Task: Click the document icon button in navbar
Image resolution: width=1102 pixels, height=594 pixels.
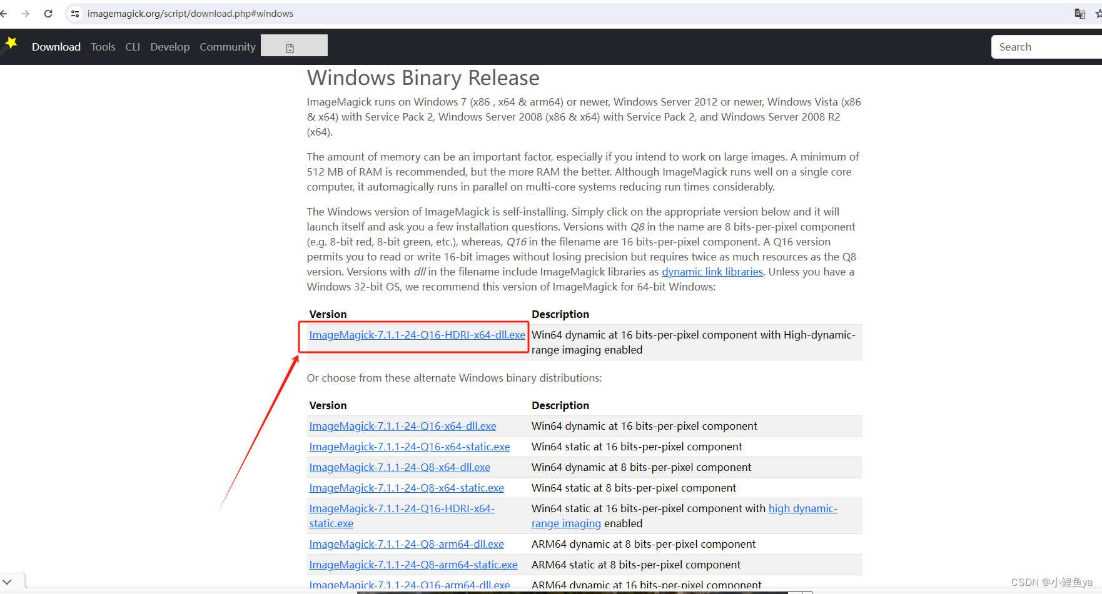Action: click(294, 46)
